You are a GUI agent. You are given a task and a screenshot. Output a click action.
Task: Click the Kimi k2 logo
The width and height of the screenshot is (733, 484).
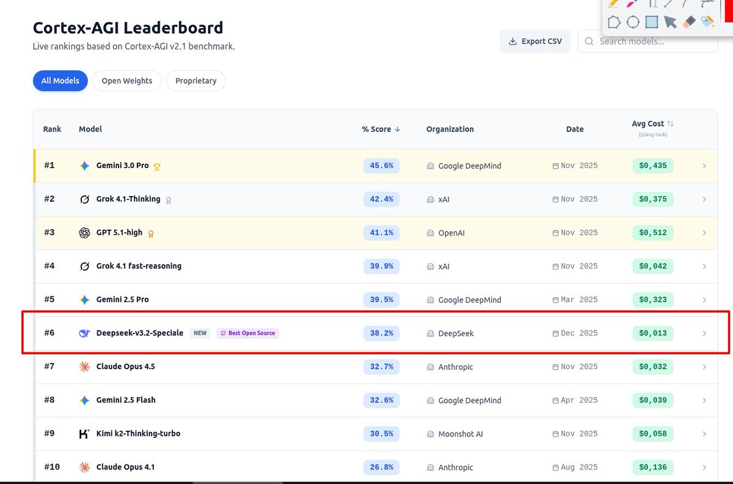pos(85,434)
